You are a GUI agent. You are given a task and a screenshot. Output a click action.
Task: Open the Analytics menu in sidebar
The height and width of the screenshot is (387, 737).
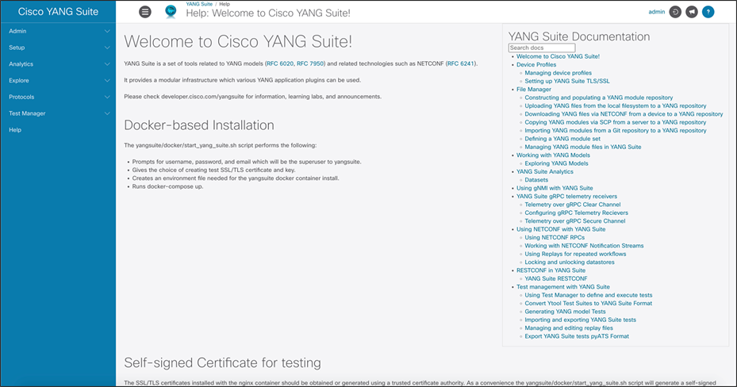[x=58, y=64]
